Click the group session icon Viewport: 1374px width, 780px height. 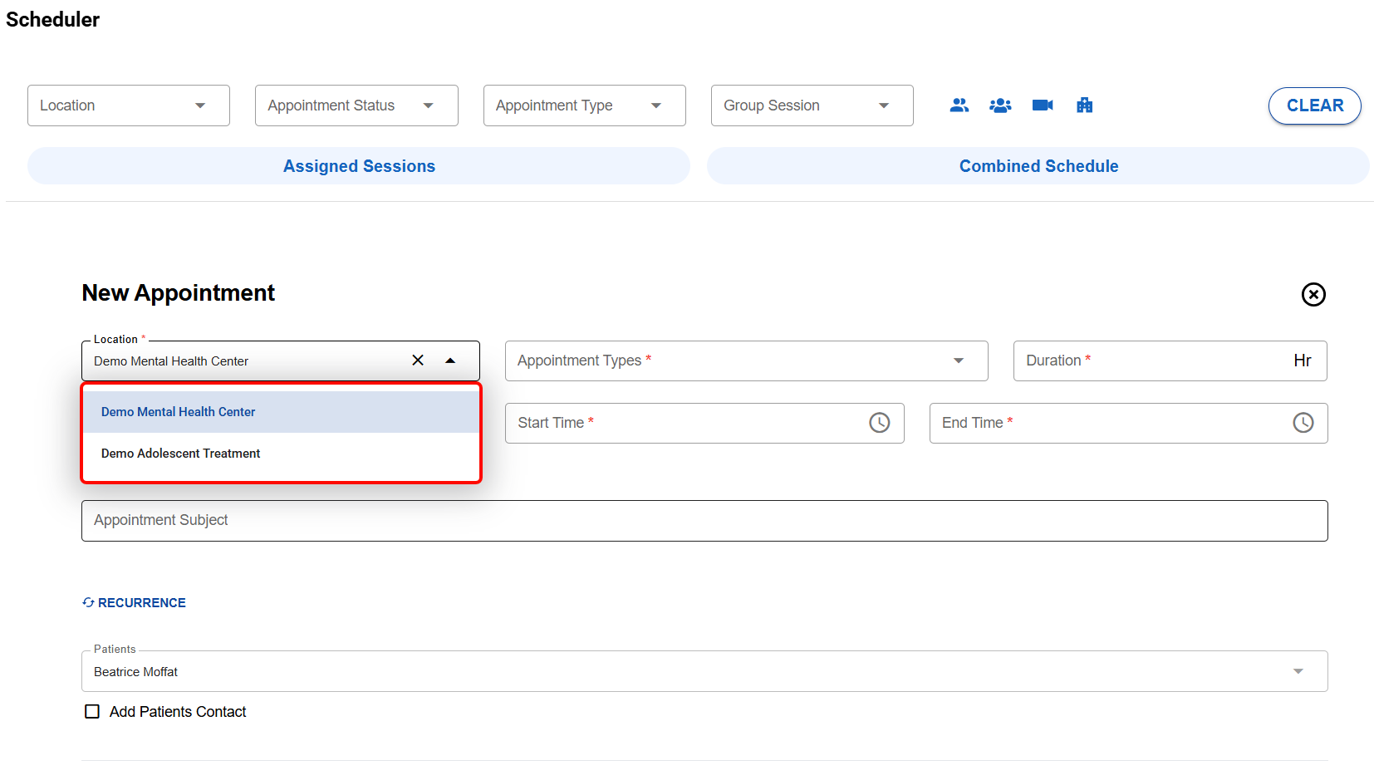(x=1000, y=105)
